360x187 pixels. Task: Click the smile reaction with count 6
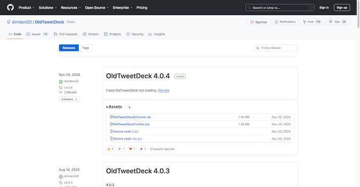click(110, 149)
